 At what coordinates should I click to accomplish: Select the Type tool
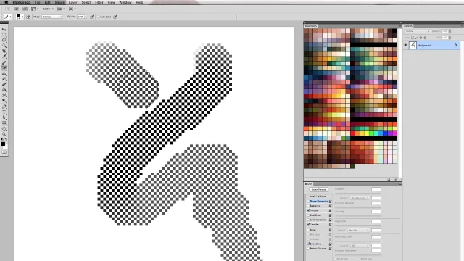(4, 112)
